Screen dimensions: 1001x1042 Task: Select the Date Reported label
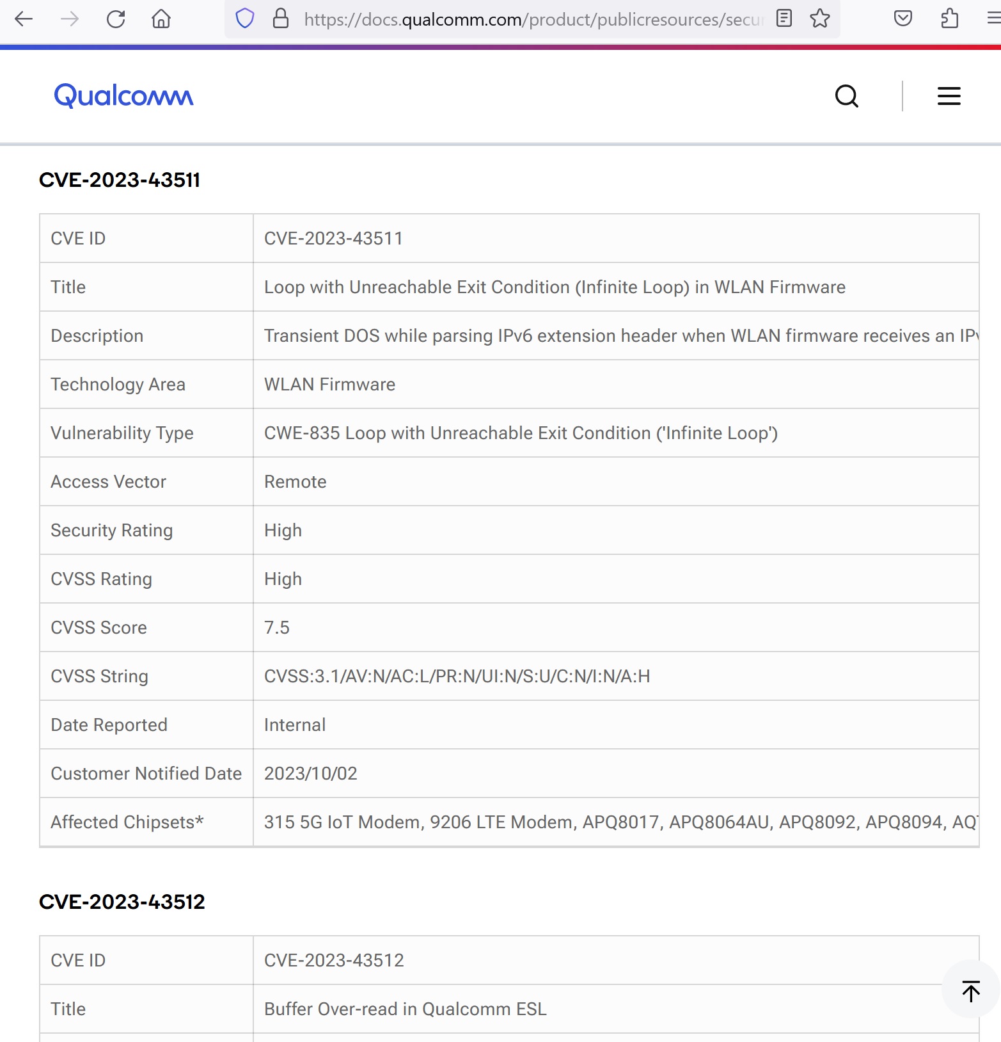[109, 725]
